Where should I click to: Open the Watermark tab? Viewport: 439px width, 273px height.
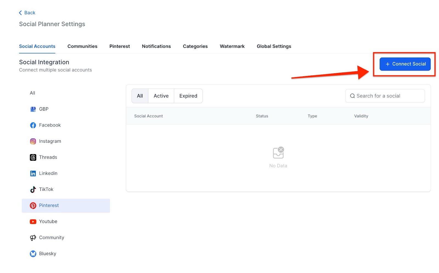click(x=232, y=46)
